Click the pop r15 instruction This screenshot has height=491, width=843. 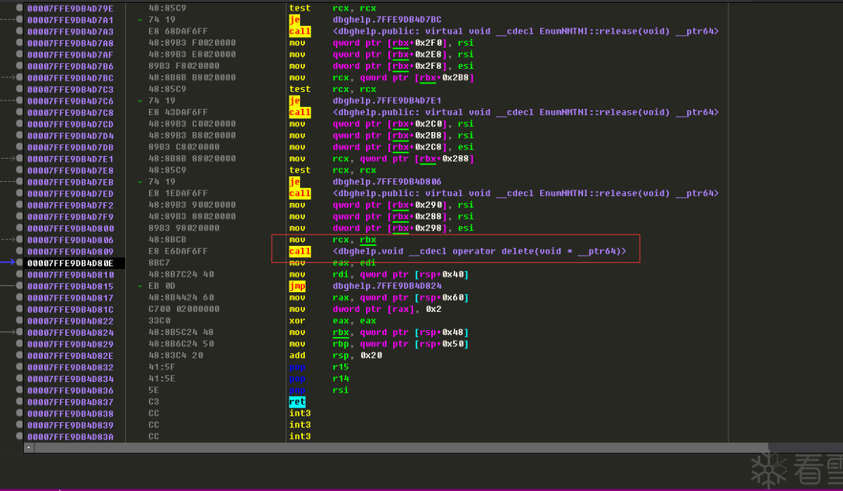319,367
